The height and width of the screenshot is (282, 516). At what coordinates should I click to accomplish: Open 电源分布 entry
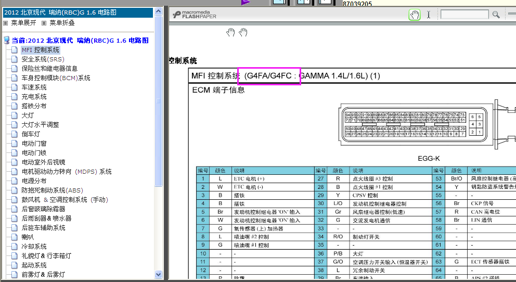[34, 181]
